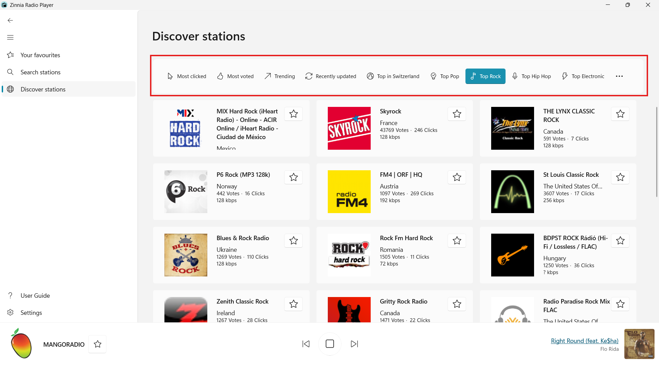Click the radio FM4 yellow logo

point(349,192)
